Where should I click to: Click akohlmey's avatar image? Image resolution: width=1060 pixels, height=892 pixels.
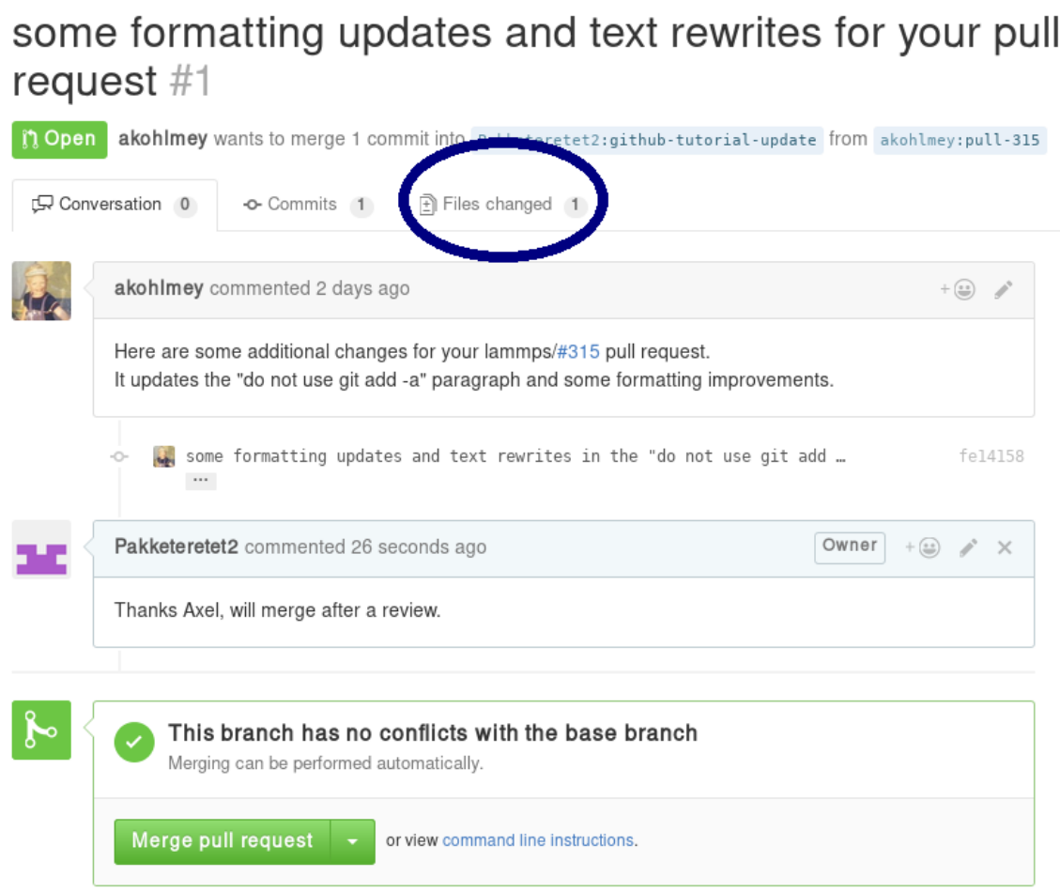coord(41,291)
